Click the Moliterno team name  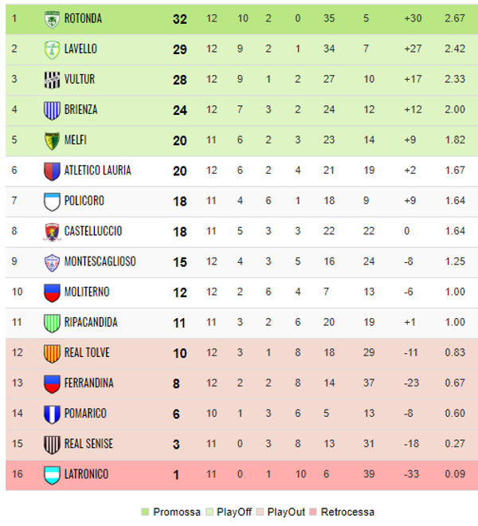87,292
